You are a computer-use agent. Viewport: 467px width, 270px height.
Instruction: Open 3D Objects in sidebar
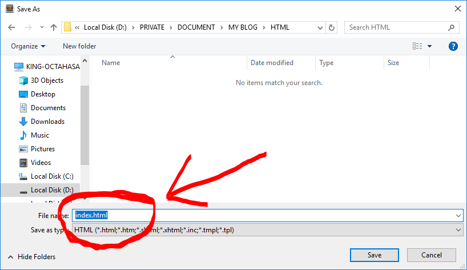click(47, 80)
